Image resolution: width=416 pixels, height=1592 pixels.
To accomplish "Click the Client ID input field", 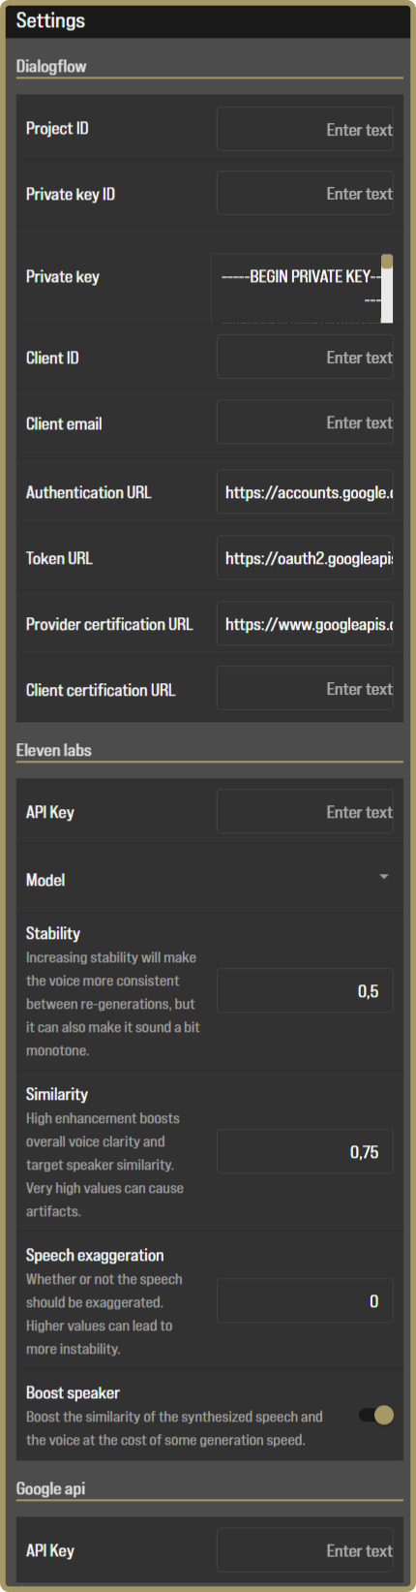I will (305, 358).
